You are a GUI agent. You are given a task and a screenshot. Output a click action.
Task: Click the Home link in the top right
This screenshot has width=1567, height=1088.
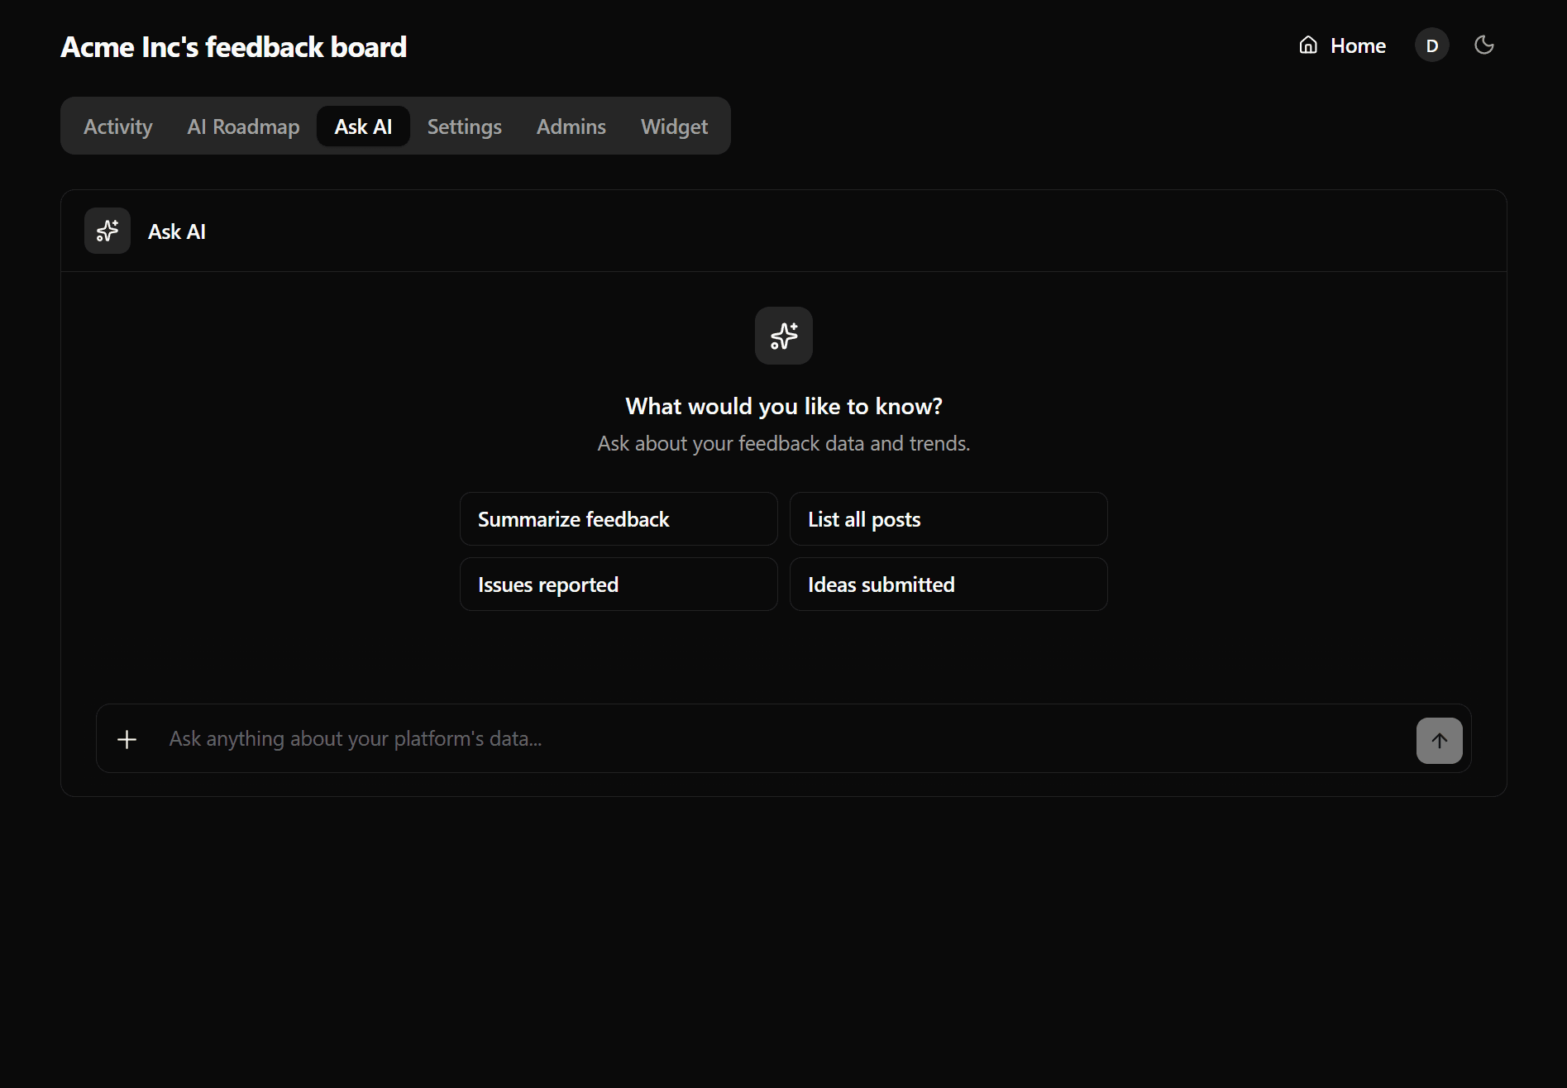pos(1357,45)
